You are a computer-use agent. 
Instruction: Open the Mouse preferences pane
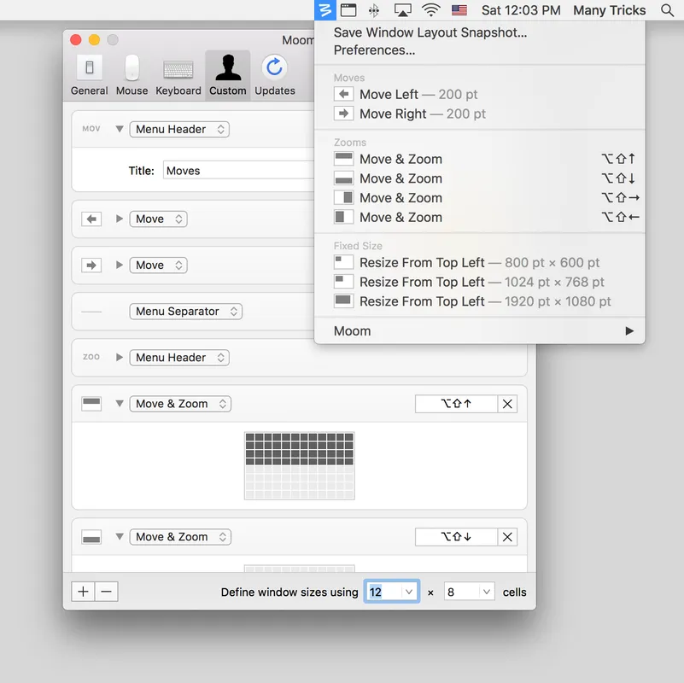[x=132, y=75]
